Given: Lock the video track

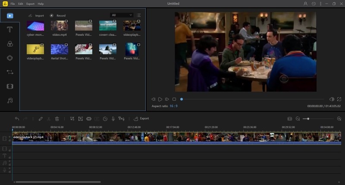Looking at the screenshot, I should (x=9, y=140).
